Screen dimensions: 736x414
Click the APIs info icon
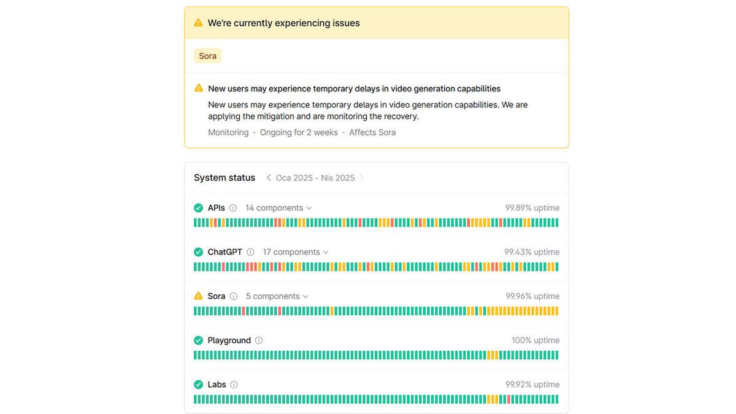point(233,208)
